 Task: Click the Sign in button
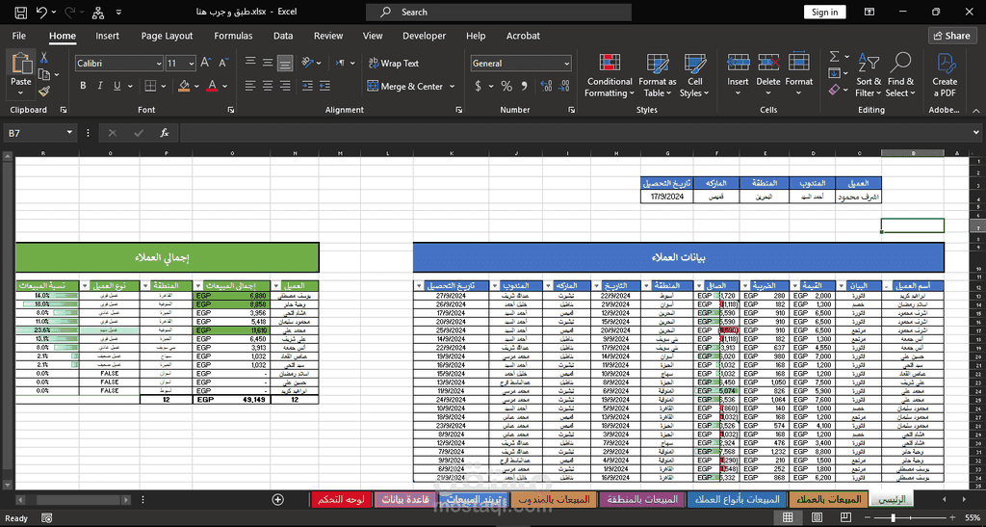point(824,12)
